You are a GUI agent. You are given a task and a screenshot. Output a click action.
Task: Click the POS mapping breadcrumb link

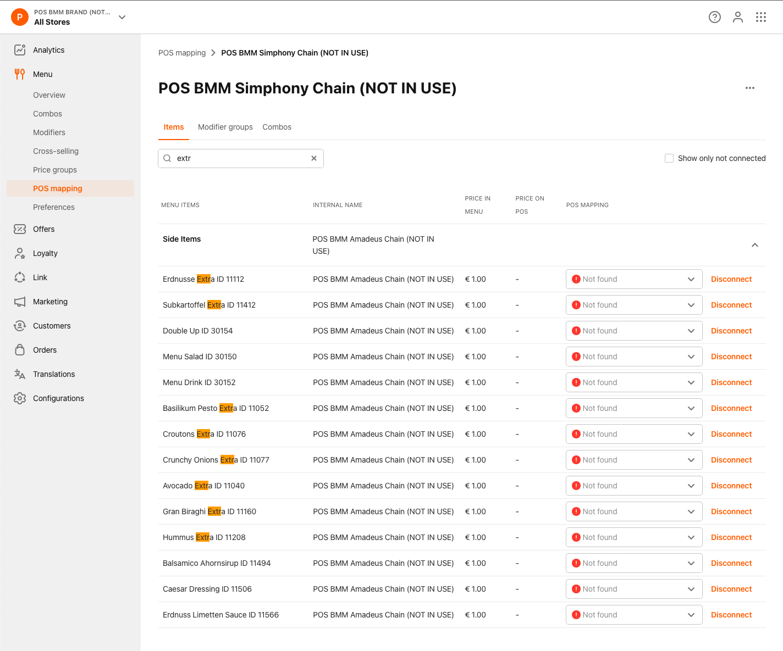click(x=182, y=53)
